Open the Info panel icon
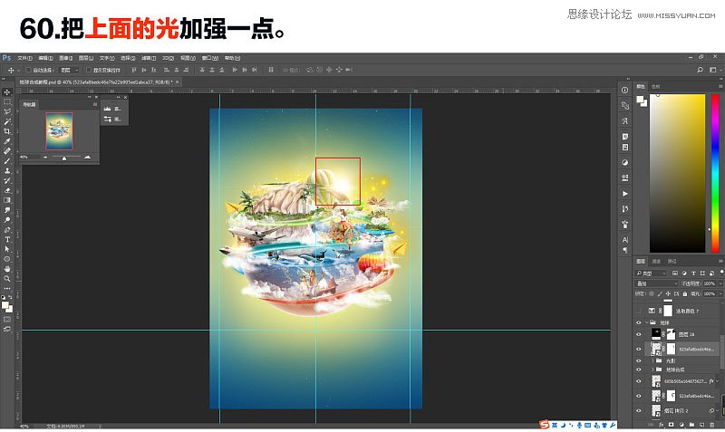The height and width of the screenshot is (432, 725). (624, 90)
